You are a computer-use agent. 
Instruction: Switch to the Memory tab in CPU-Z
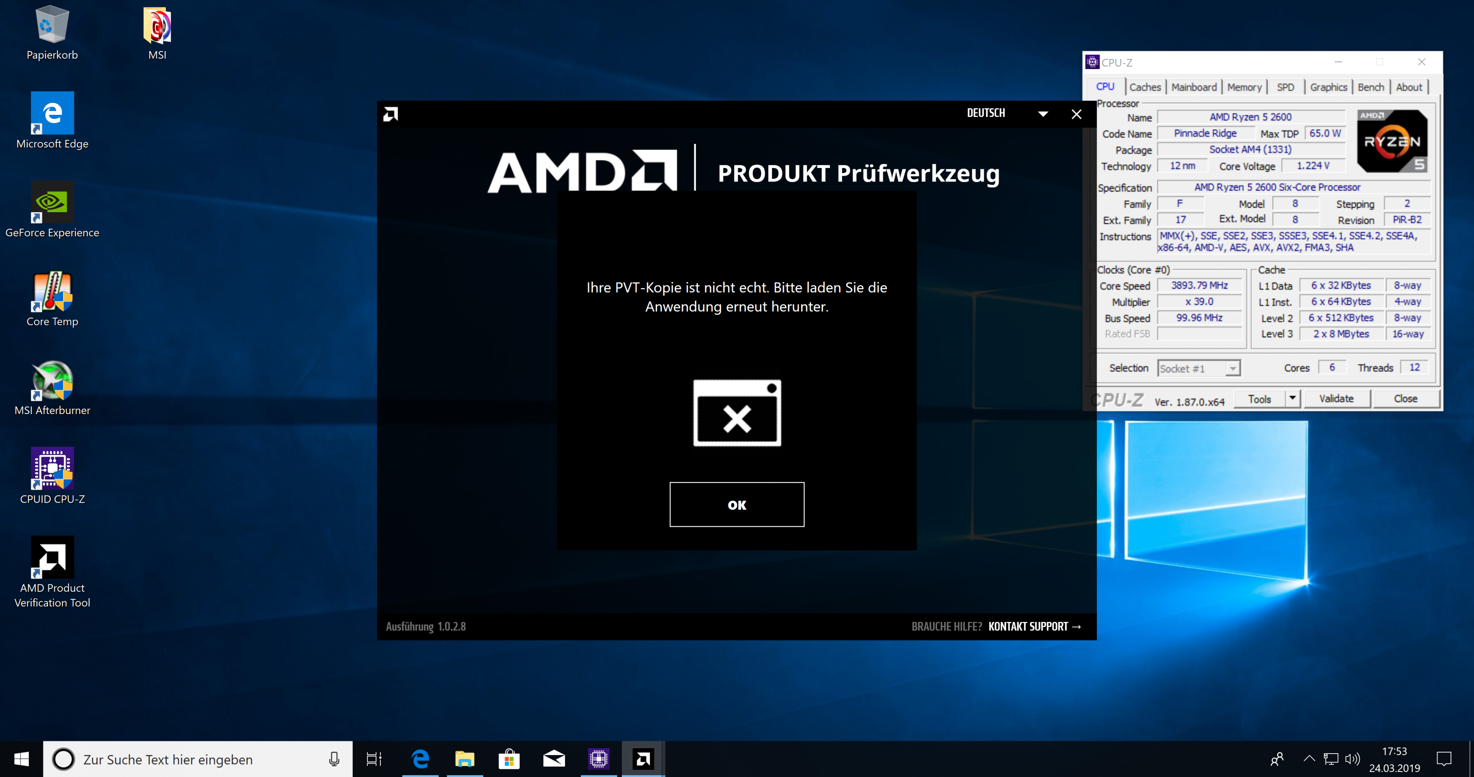pyautogui.click(x=1244, y=87)
